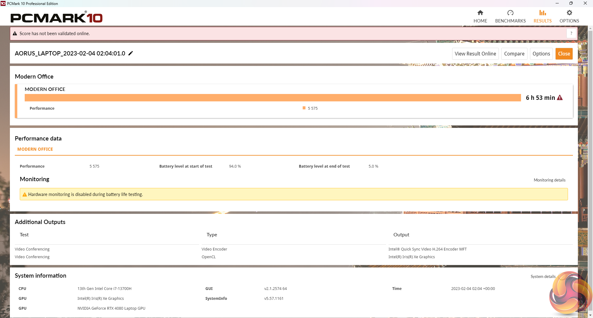Open the Options gear section
The height and width of the screenshot is (318, 593).
tap(569, 16)
